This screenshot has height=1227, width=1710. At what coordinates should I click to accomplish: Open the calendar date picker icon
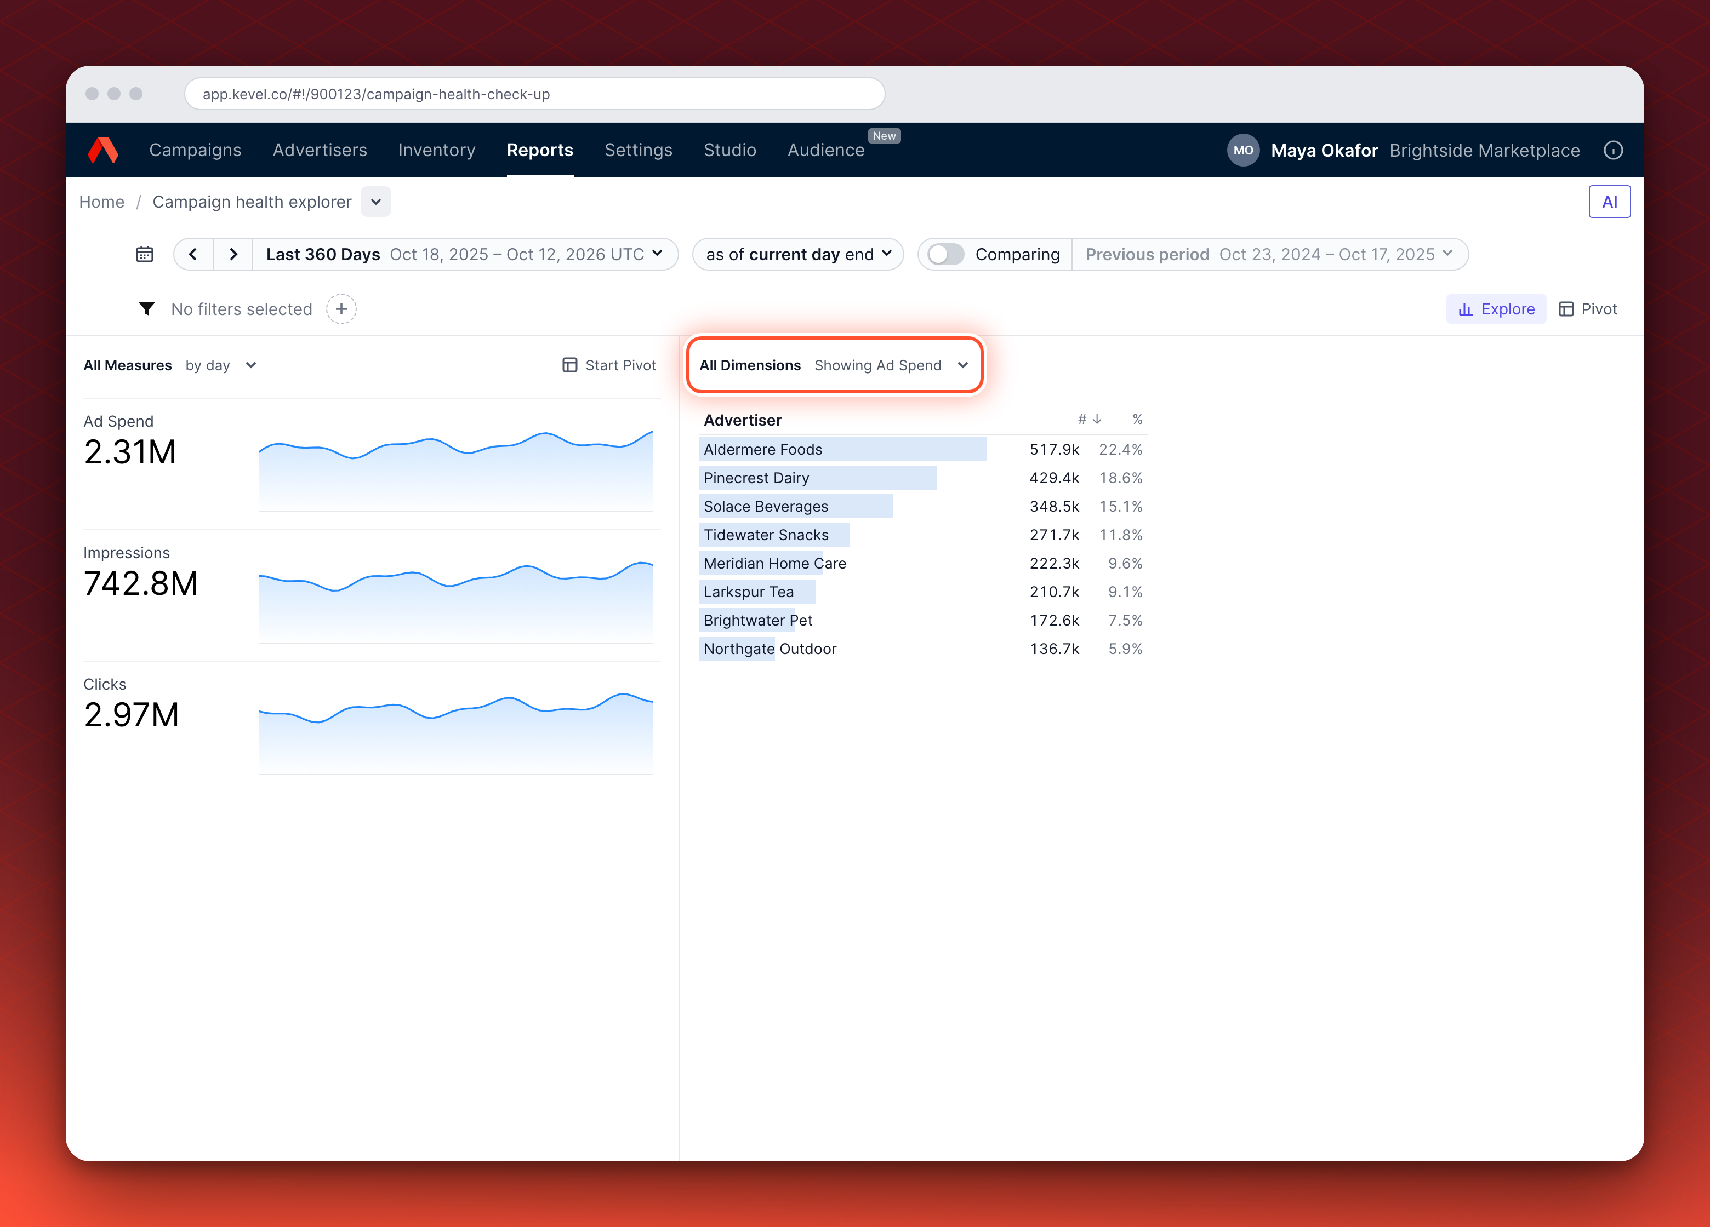[x=144, y=255]
